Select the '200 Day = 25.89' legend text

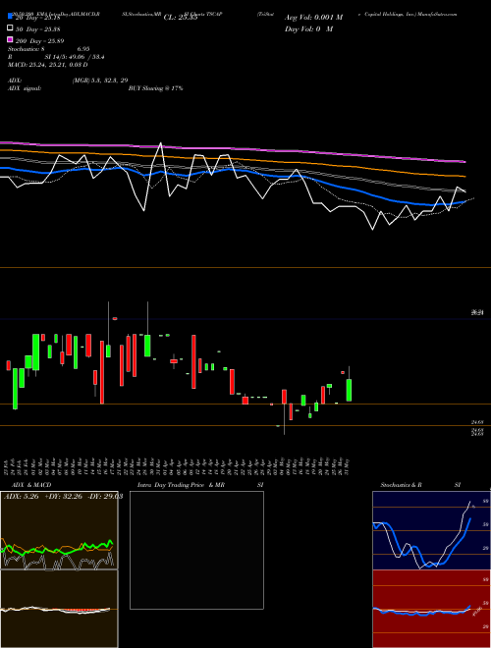tap(39, 41)
